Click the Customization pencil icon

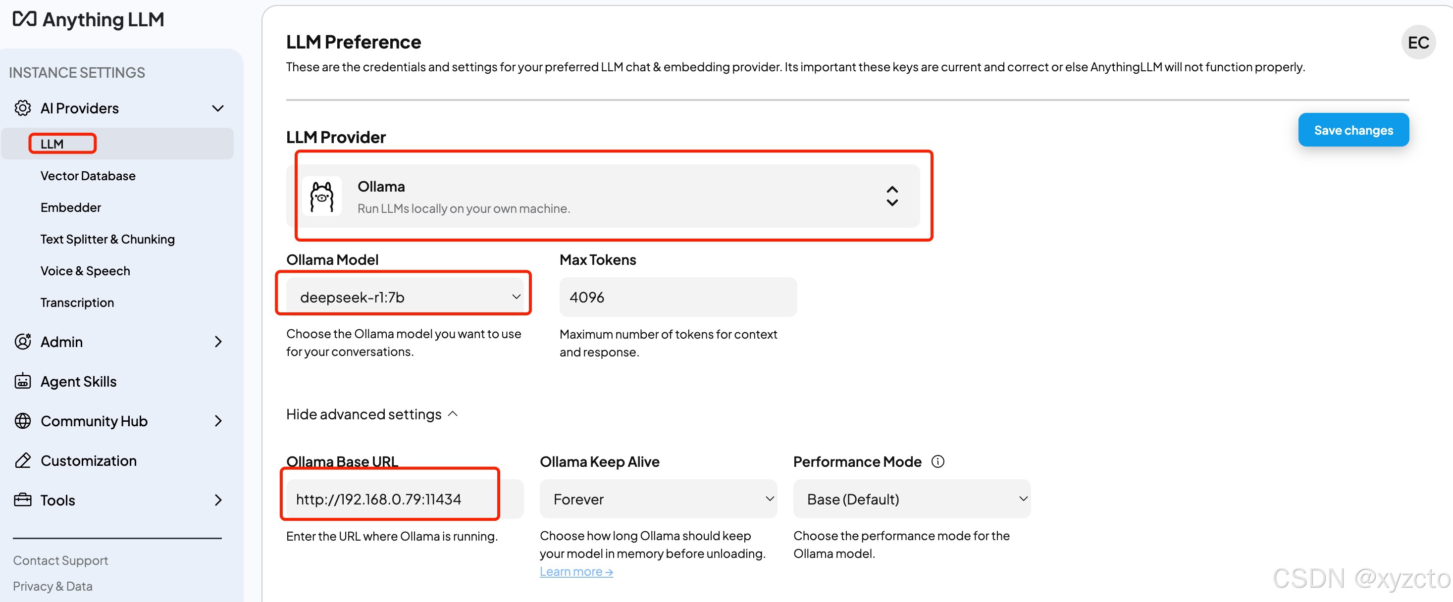coord(23,460)
